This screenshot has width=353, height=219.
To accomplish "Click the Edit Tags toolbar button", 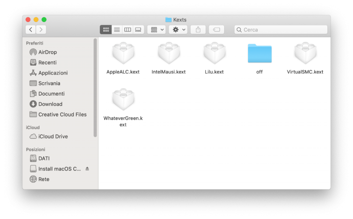I will pos(217,30).
